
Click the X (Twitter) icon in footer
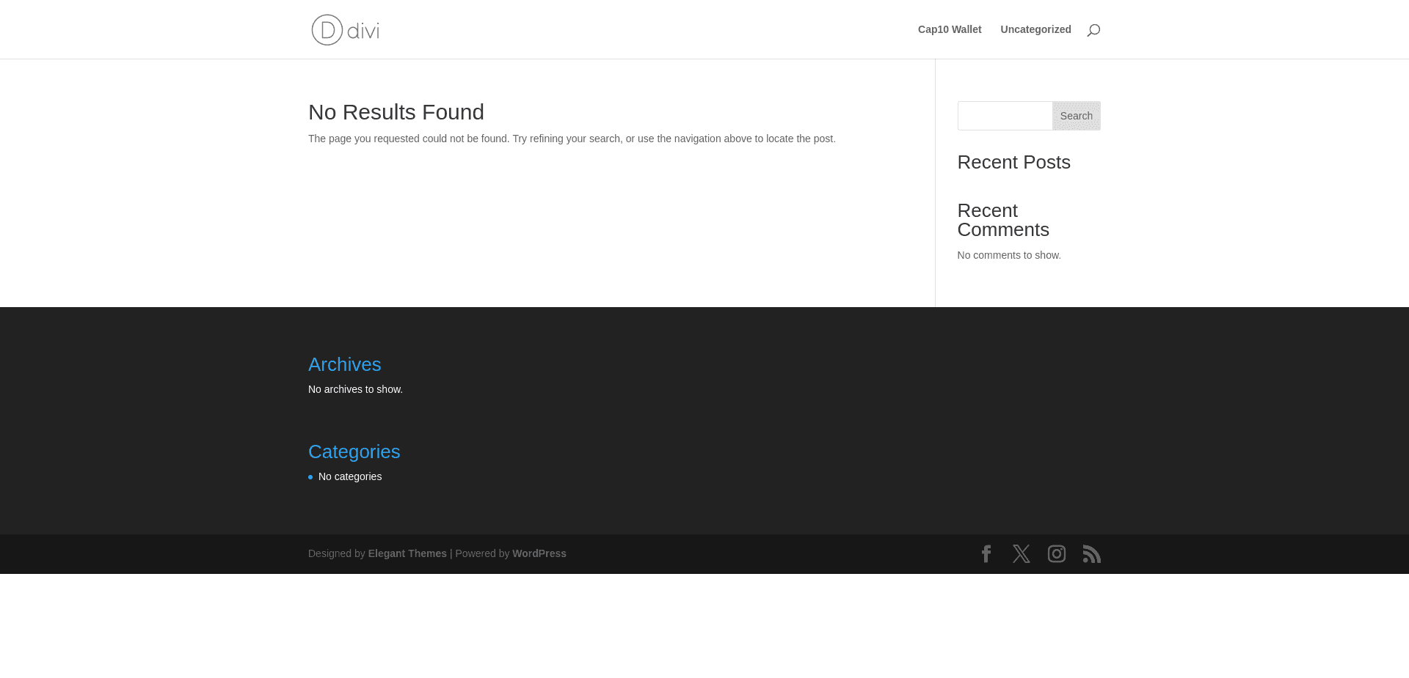[1022, 554]
